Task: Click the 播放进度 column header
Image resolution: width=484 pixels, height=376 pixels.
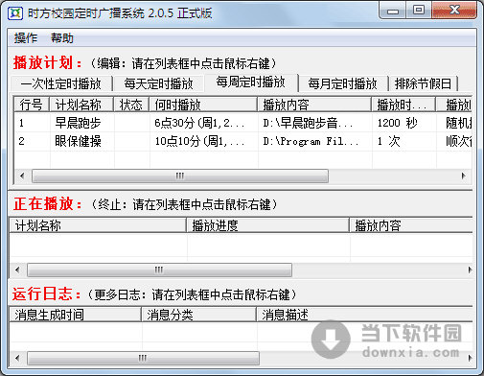Action: pos(267,225)
